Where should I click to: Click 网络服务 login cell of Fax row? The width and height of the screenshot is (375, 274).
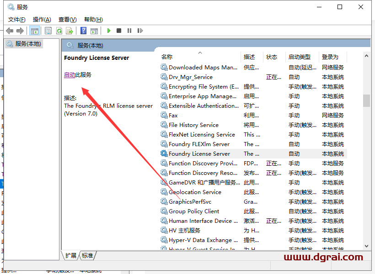[x=332, y=116]
